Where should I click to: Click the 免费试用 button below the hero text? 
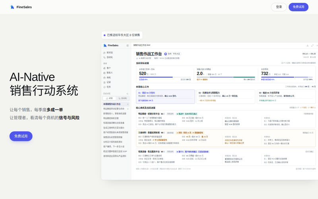[x=21, y=136]
